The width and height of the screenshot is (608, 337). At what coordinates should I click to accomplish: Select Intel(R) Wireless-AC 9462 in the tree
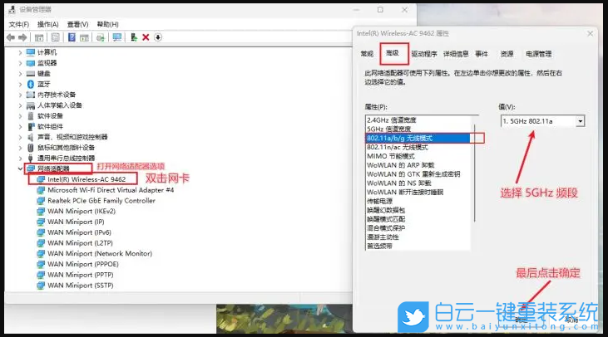[87, 179]
